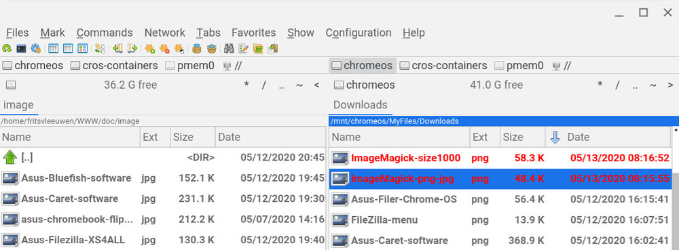Sort the right panel by Ext column
The image size is (679, 250).
coord(485,138)
